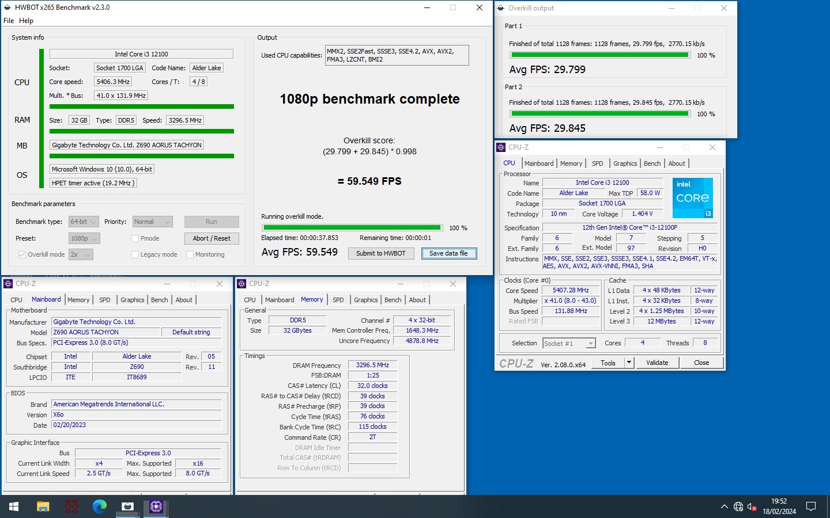Click Overkill output window title icon
The image size is (830, 518).
[501, 8]
